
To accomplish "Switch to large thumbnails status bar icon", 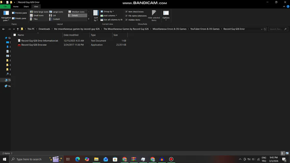I will click(287, 153).
